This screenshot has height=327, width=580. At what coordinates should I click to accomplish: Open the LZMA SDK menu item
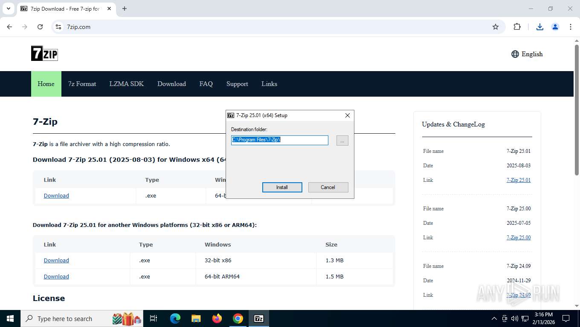click(x=127, y=84)
